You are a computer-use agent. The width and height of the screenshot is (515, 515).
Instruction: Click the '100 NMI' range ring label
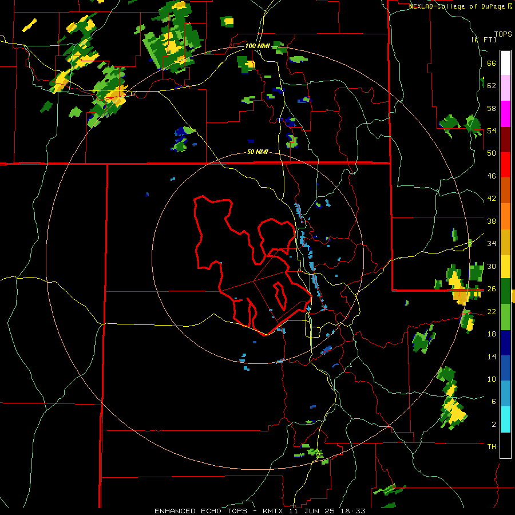tap(257, 46)
